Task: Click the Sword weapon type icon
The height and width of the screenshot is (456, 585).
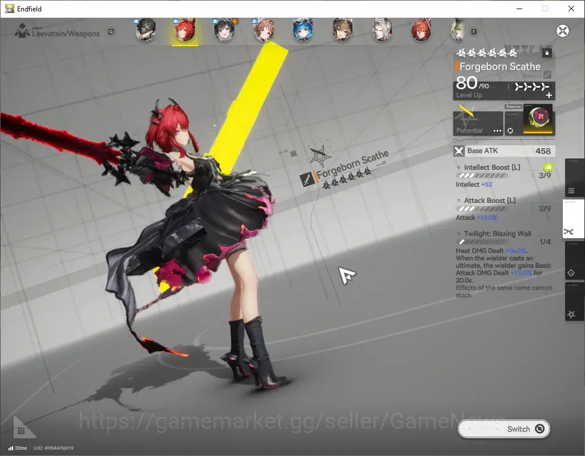Action: (x=547, y=75)
